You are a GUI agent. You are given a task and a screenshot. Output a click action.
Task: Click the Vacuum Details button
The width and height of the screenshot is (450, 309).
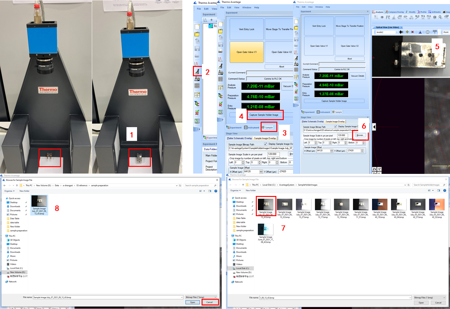(357, 76)
